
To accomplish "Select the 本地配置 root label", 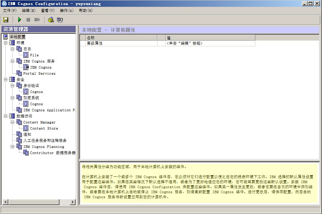I will point(18,37).
